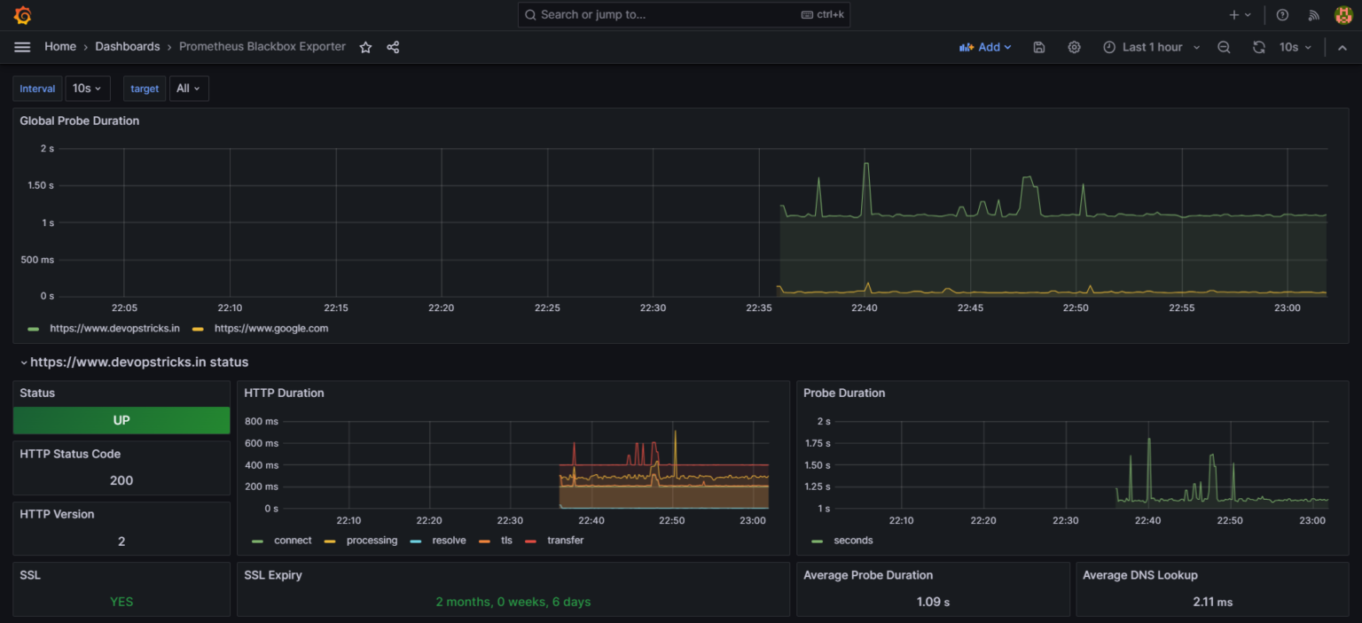This screenshot has height=623, width=1362.
Task: Open the hamburger navigation menu
Action: [22, 47]
